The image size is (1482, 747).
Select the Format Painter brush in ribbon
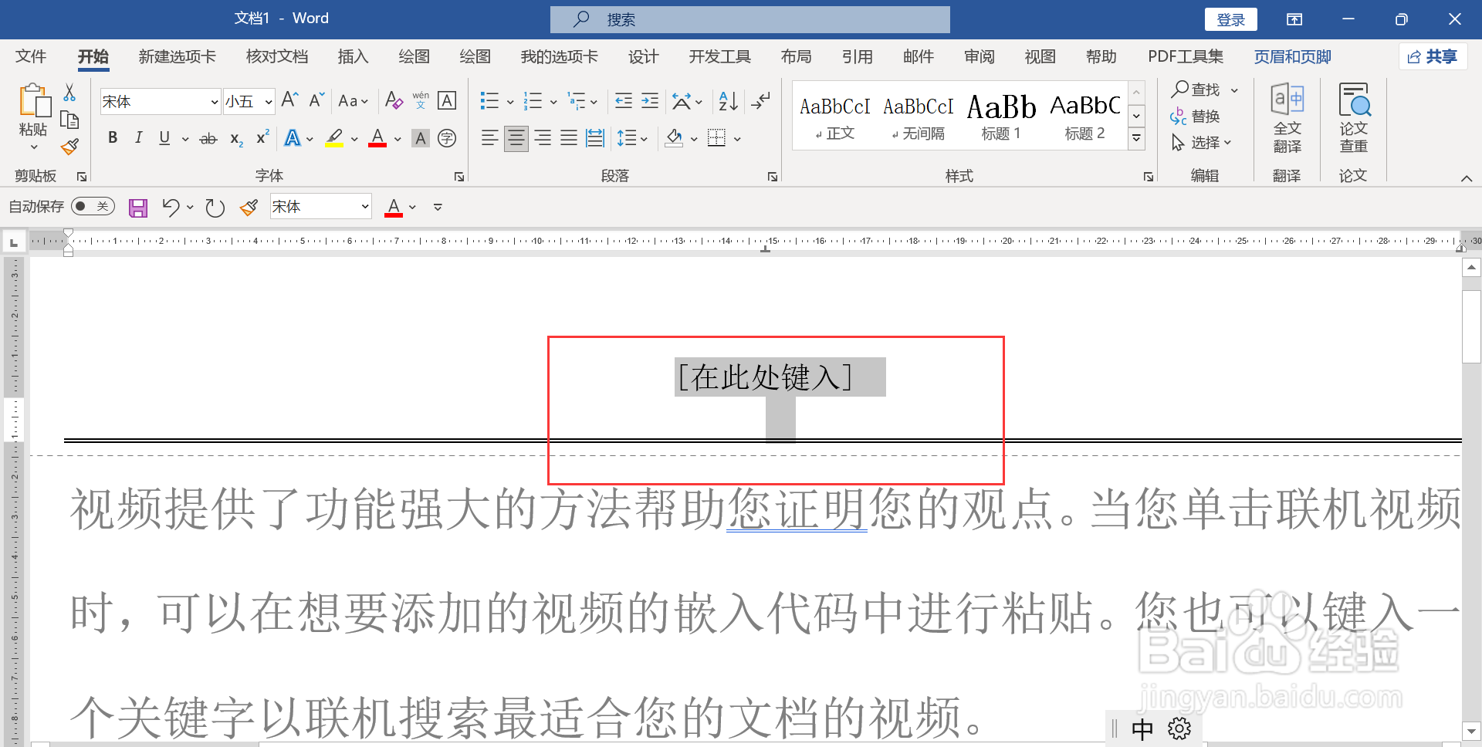coord(69,146)
